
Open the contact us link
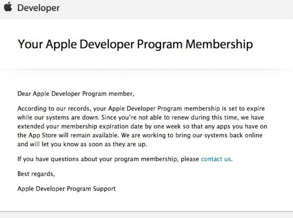point(216,159)
